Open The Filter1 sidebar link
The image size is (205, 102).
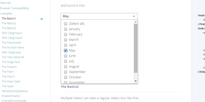(8, 72)
